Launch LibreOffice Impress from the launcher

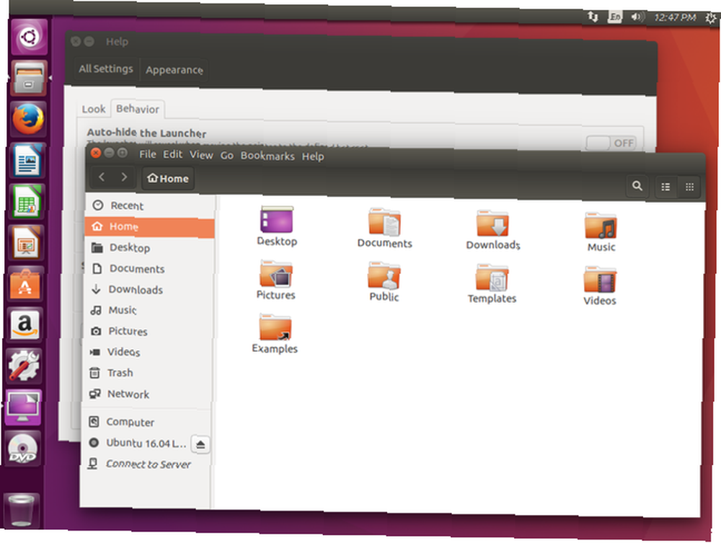click(x=26, y=242)
